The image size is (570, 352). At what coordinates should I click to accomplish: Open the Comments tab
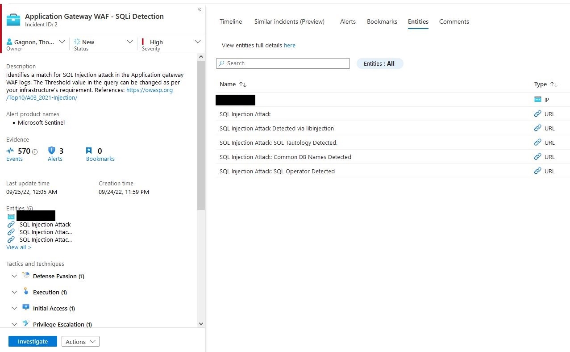pos(454,21)
